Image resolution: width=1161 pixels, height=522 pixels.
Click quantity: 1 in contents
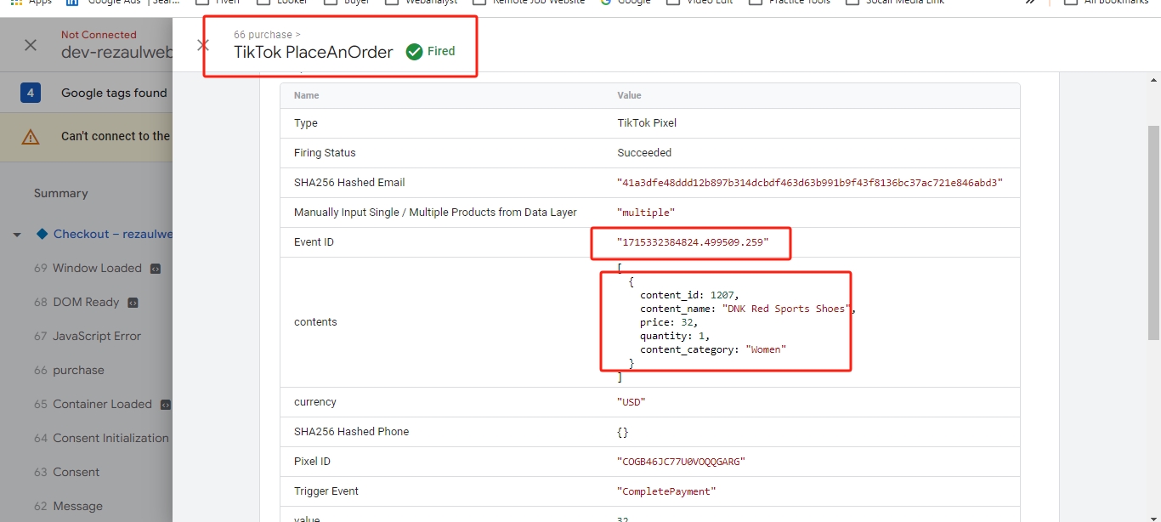[675, 336]
